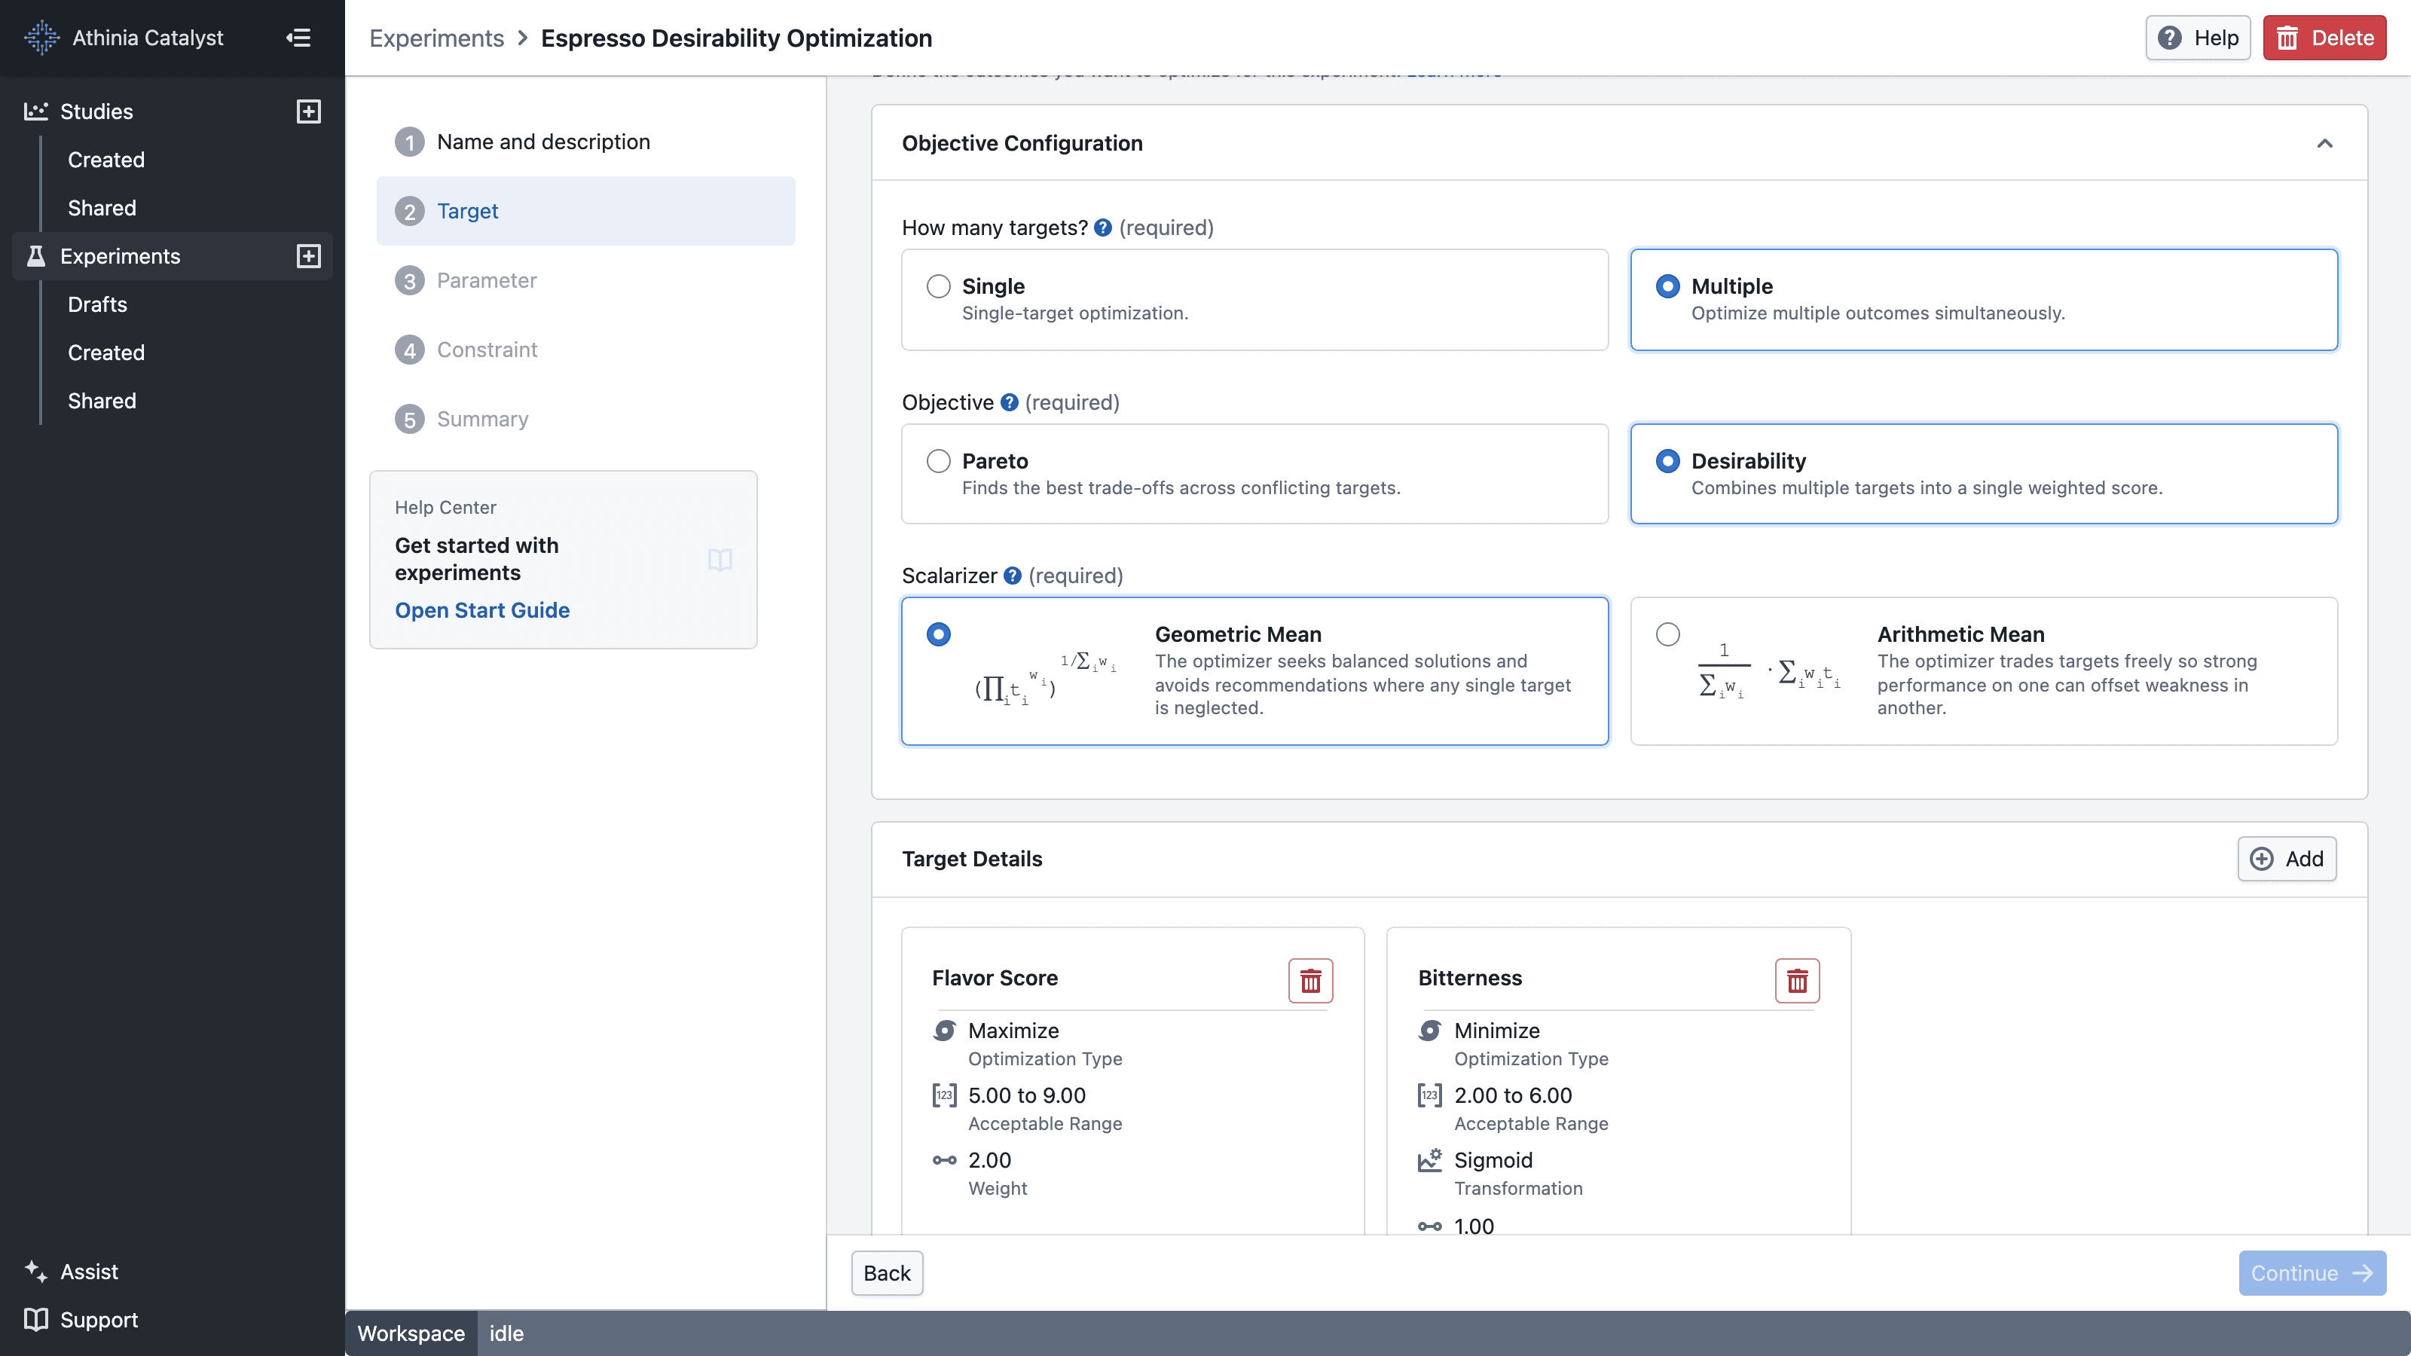
Task: Click the Continue button
Action: (x=2312, y=1272)
